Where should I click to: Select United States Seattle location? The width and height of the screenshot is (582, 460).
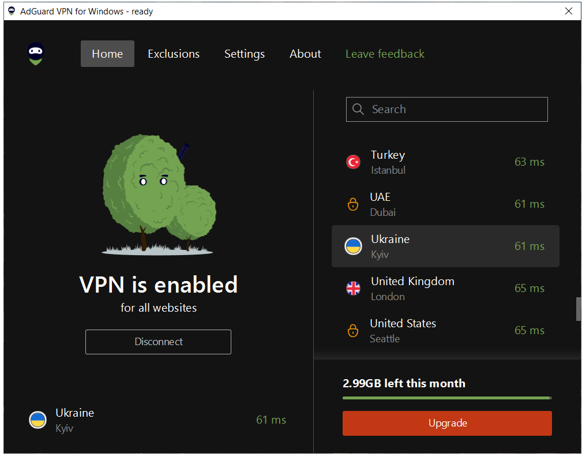pos(445,331)
